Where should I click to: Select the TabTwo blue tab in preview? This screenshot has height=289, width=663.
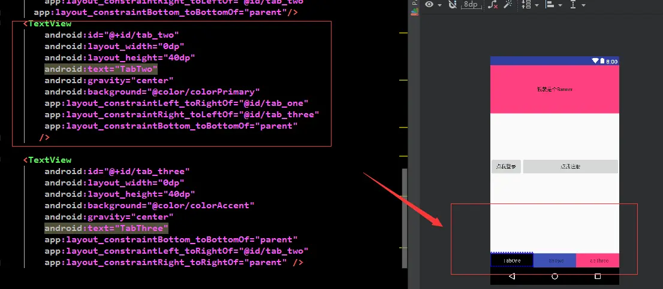[x=554, y=260]
